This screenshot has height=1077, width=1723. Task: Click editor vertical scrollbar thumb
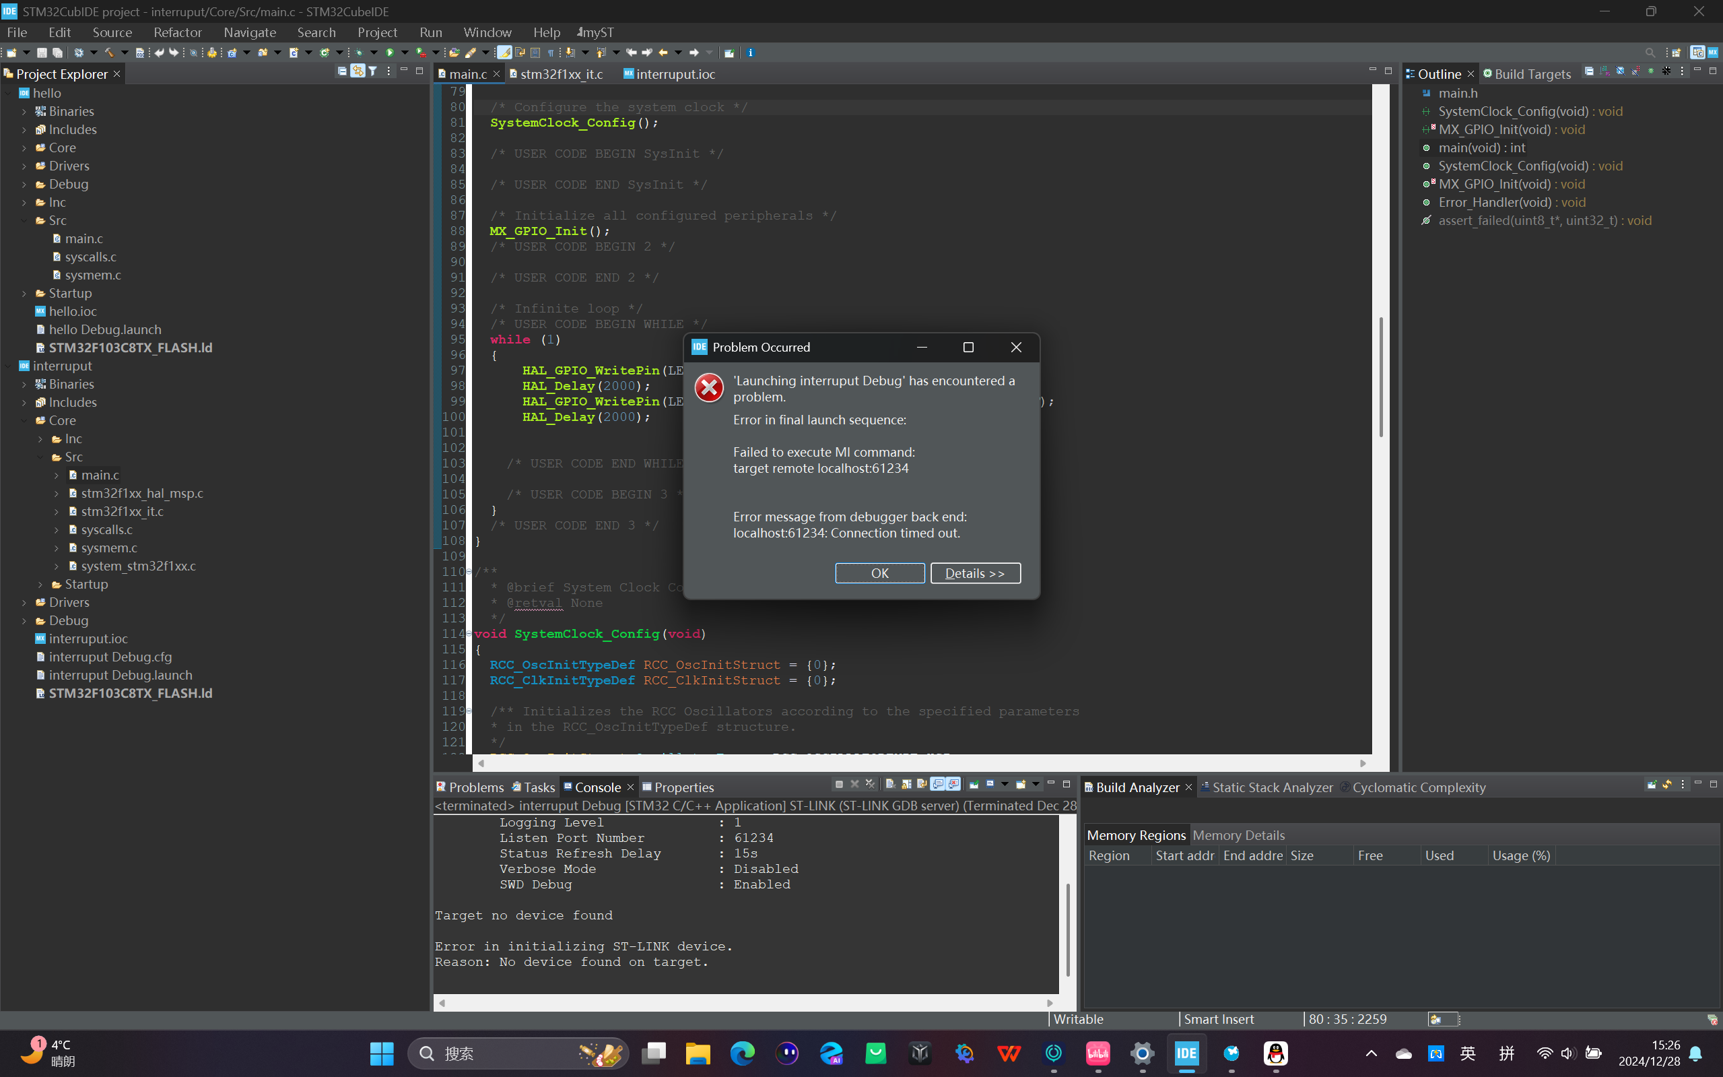pos(1381,376)
